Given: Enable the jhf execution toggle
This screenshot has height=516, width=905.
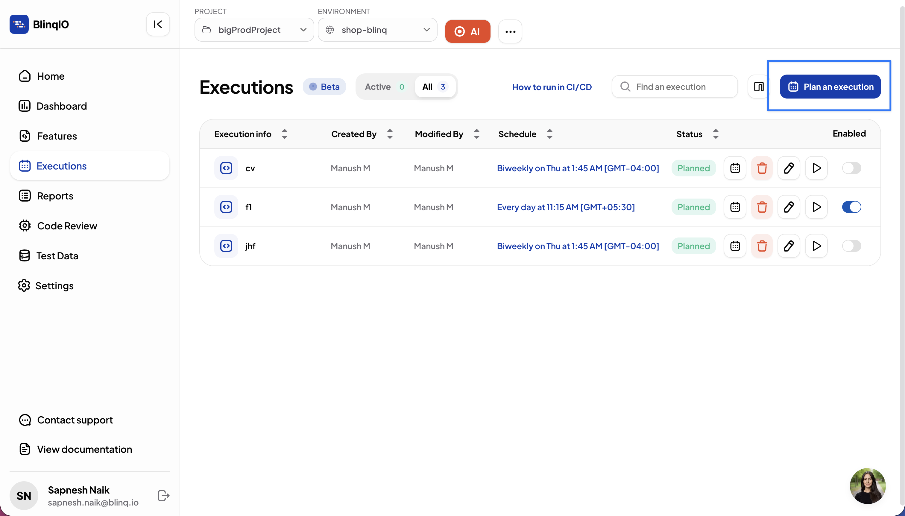Looking at the screenshot, I should (x=851, y=246).
